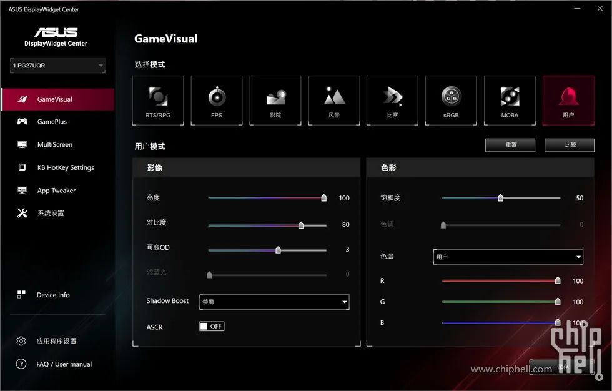The width and height of the screenshot is (612, 391).
Task: Select the RTS/RPG mode icon
Action: point(158,96)
